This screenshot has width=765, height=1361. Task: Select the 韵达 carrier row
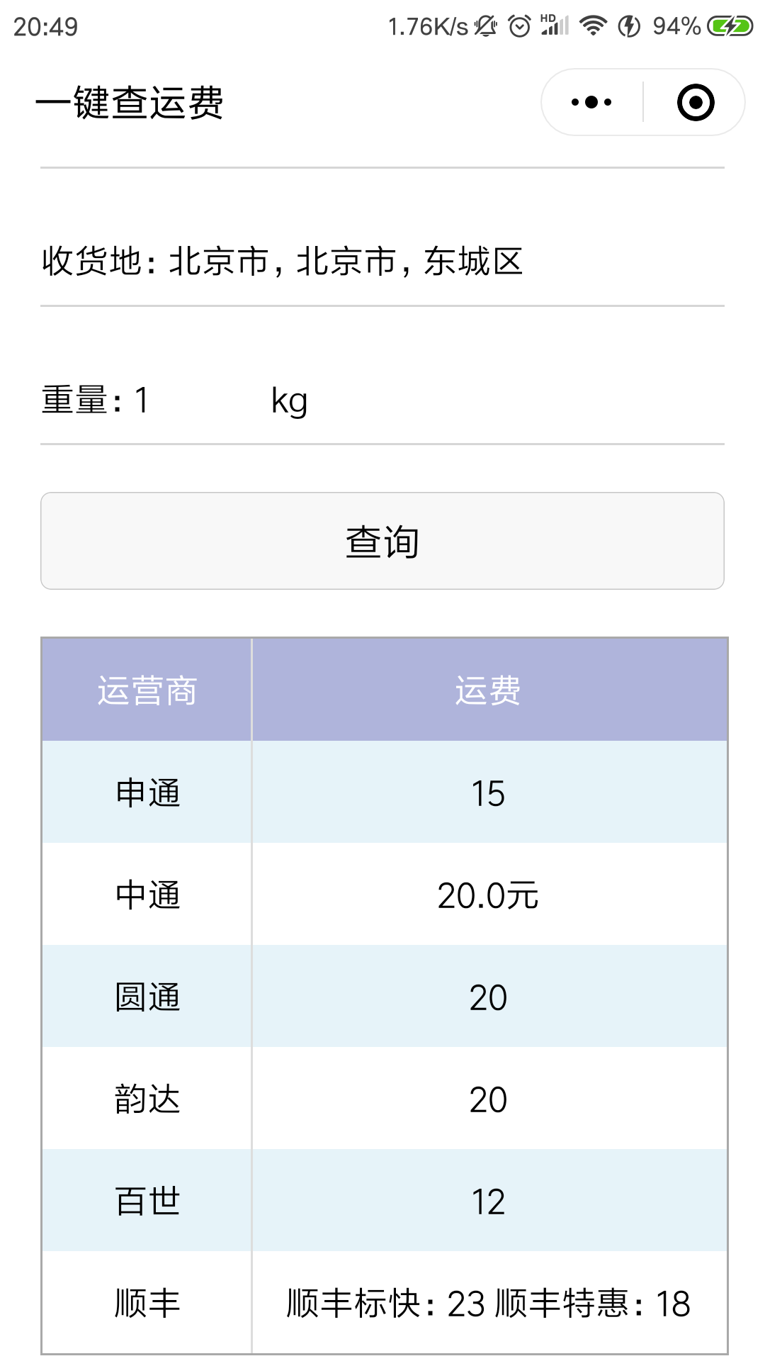click(x=385, y=1099)
